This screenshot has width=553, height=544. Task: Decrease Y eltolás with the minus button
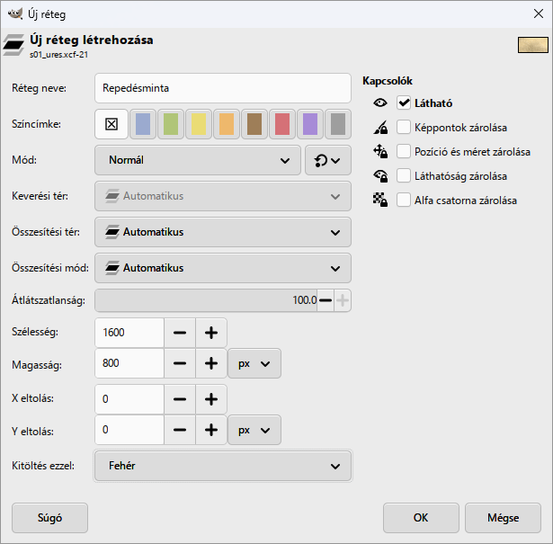(180, 430)
